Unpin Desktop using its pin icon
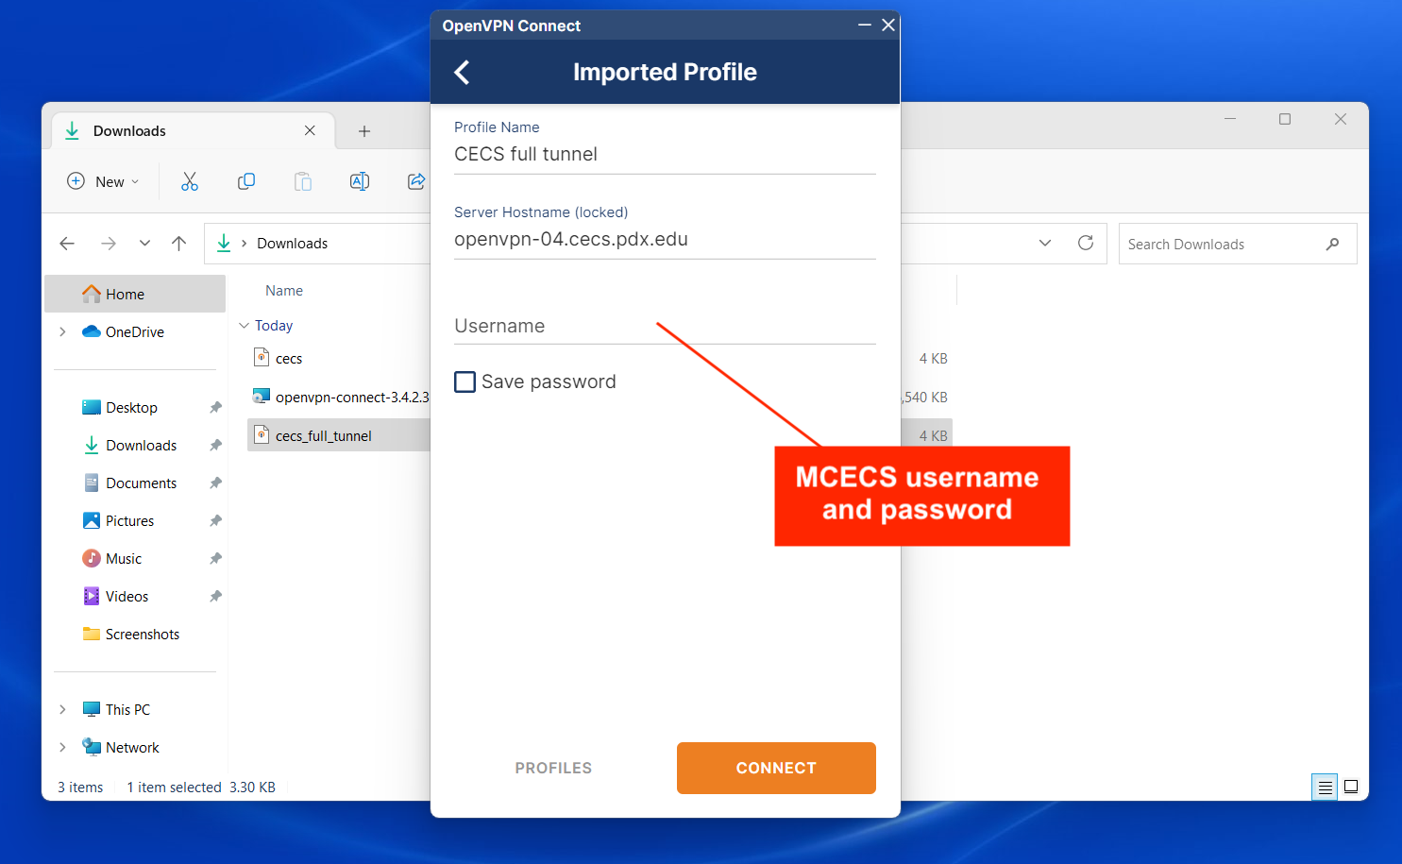Viewport: 1402px width, 864px height. click(215, 407)
